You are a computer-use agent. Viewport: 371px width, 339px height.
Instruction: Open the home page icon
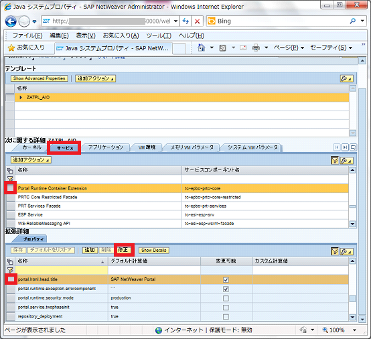tap(201, 48)
